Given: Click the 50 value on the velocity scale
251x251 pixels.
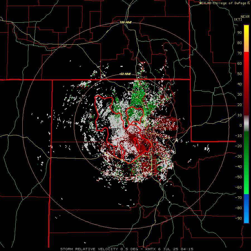Looking at the screenshot, I should (x=240, y=74).
